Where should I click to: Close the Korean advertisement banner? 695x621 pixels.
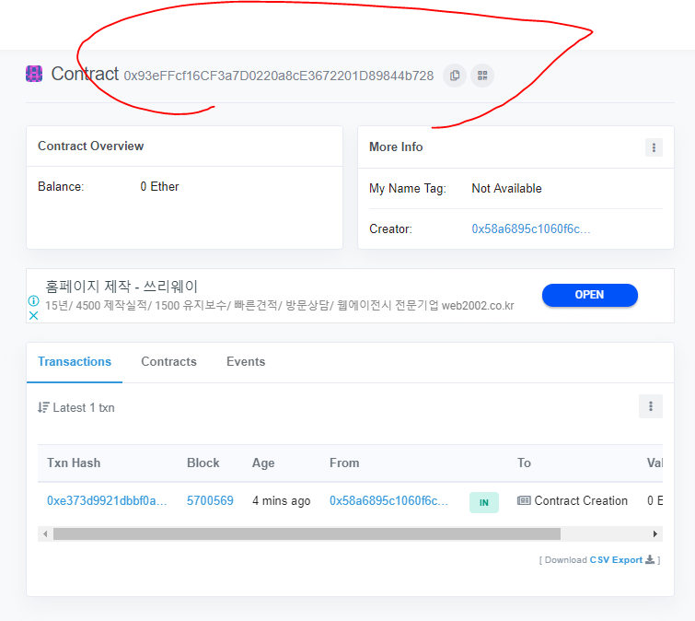point(33,316)
